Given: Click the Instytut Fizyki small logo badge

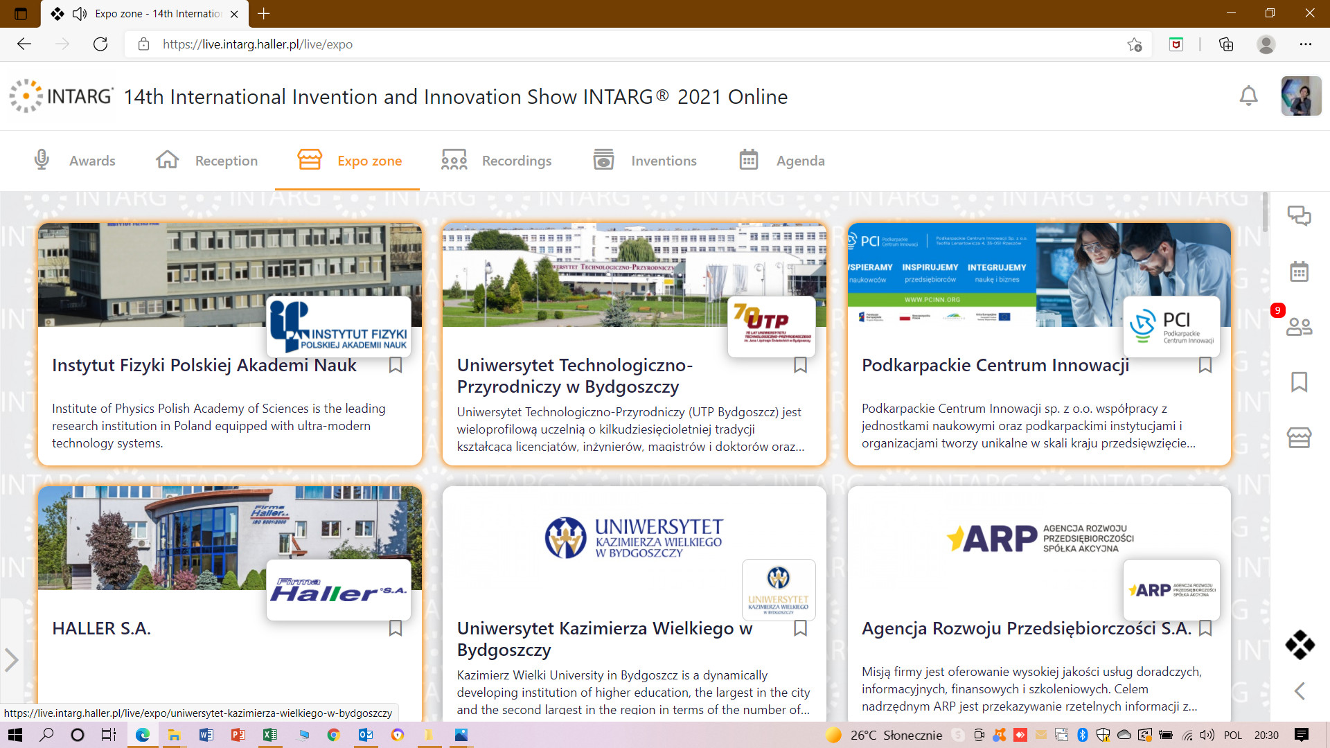Looking at the screenshot, I should (339, 326).
